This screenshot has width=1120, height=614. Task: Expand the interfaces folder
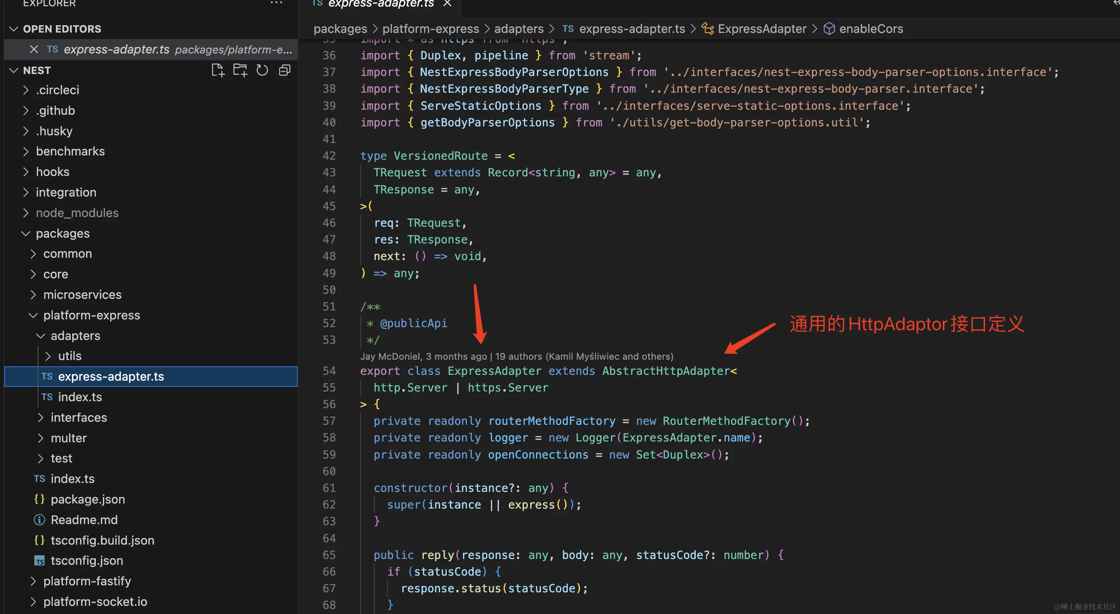tap(40, 418)
